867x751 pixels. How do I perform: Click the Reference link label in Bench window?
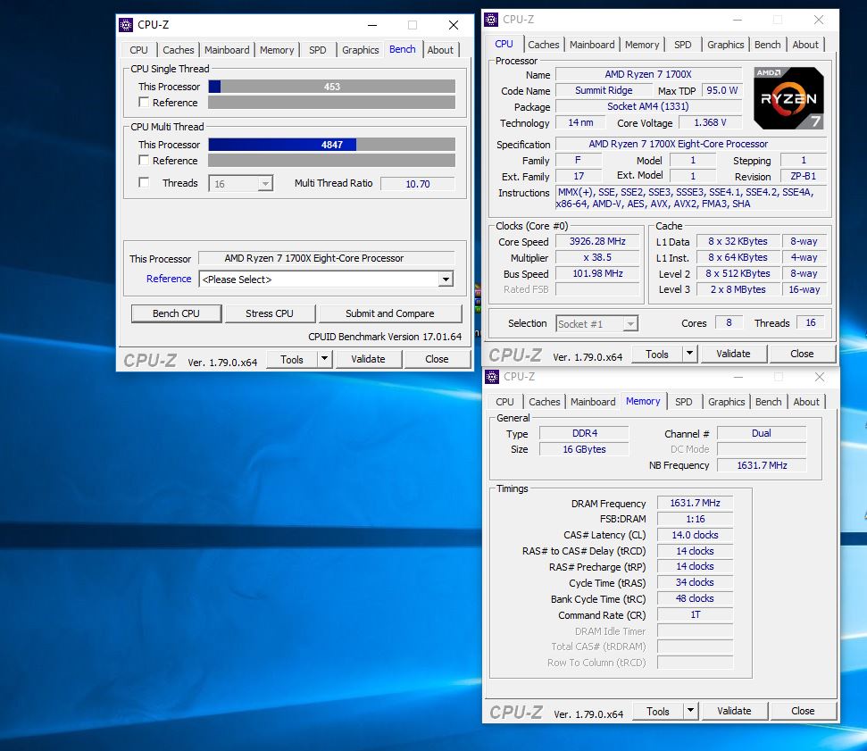coord(169,279)
